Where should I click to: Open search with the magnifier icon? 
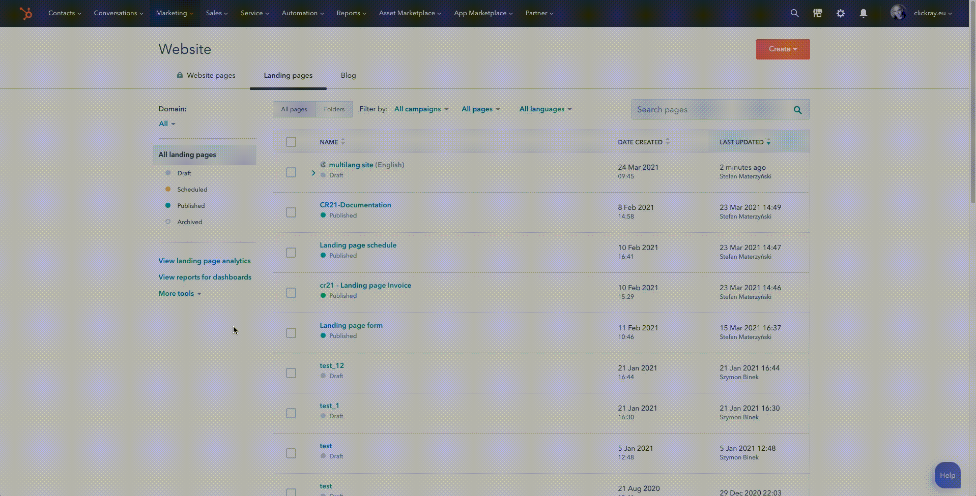pyautogui.click(x=794, y=13)
